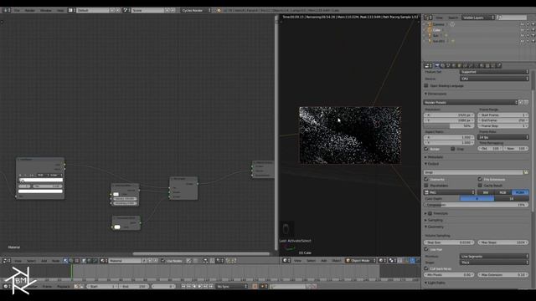Open the pivot point selector icon
Image resolution: width=536 pixels, height=301 pixels.
393,260
